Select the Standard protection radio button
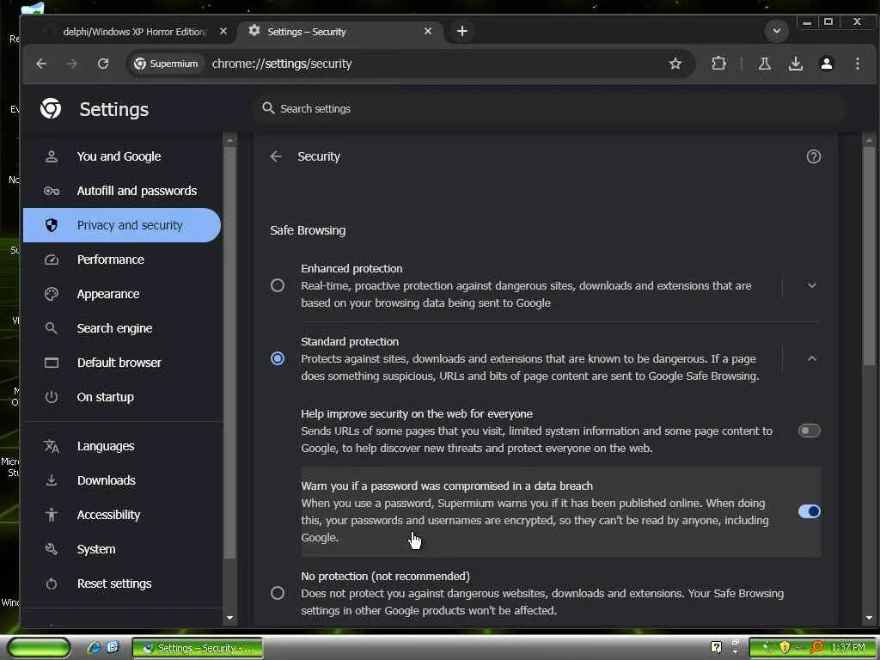This screenshot has height=660, width=880. click(278, 358)
